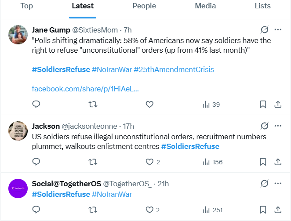Repost the TogetherOS tweet
Image resolution: width=291 pixels, height=221 pixels.
(93, 210)
